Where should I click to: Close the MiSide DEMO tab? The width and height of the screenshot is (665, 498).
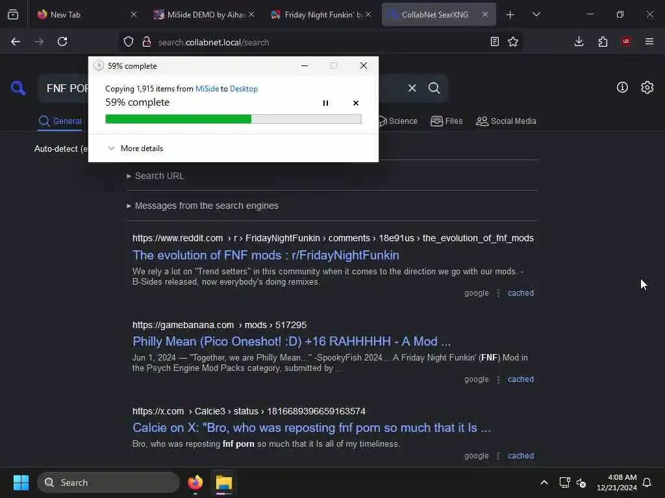(251, 14)
